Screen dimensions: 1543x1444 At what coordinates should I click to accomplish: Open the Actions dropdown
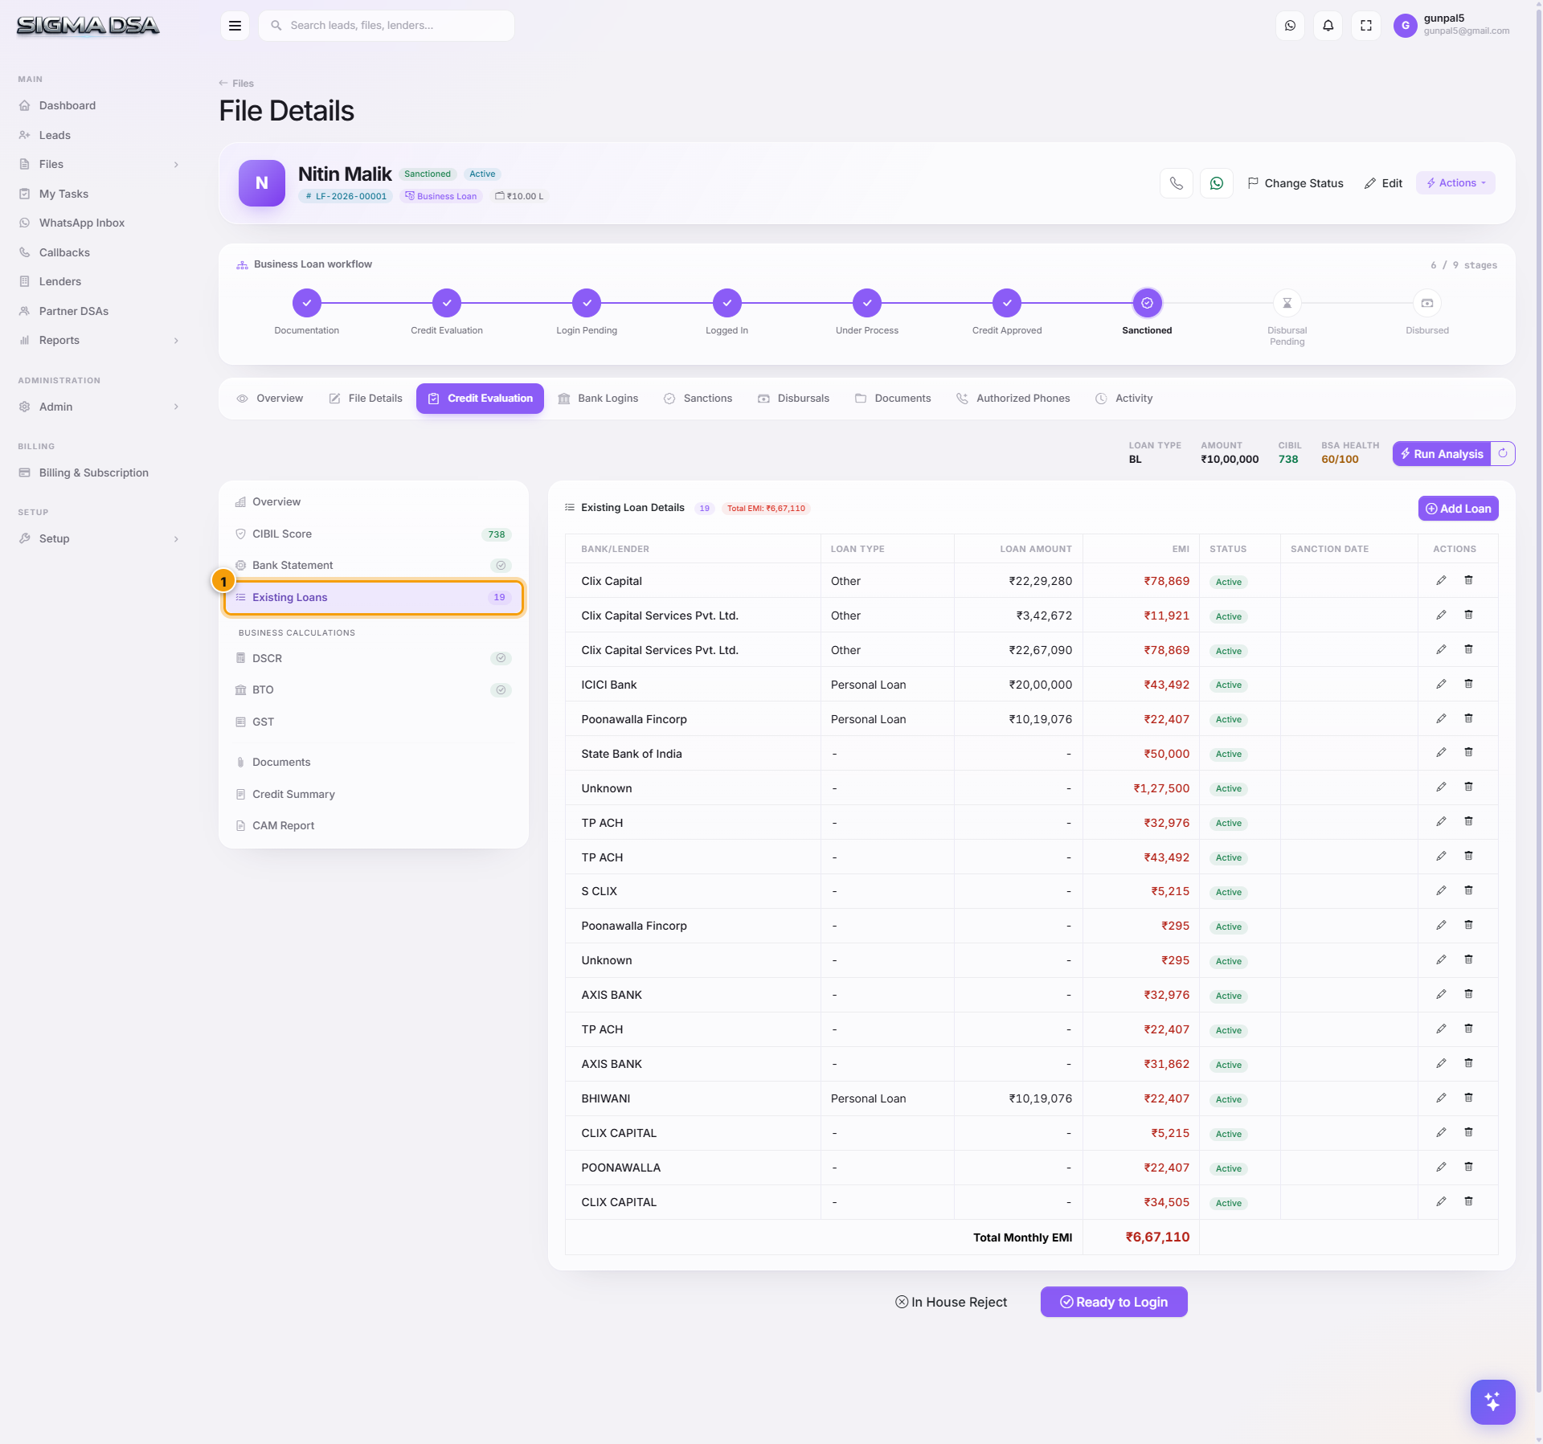click(x=1455, y=183)
